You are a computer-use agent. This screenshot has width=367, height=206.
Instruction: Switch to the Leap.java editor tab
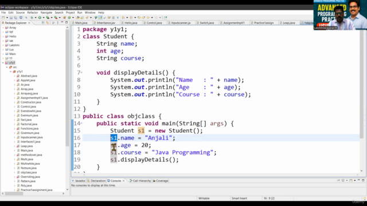pyautogui.click(x=287, y=23)
